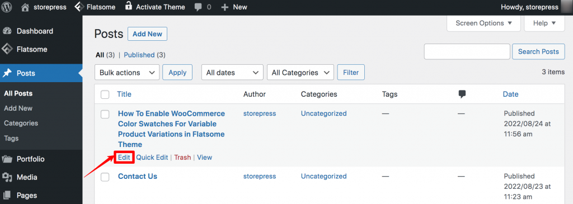Click Add New button next to Posts heading
The image size is (573, 204).
pos(147,34)
